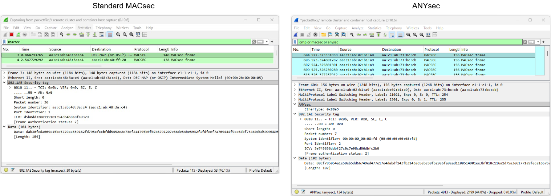Click Profile: Default in the ANYsec status bar

tap(532, 192)
